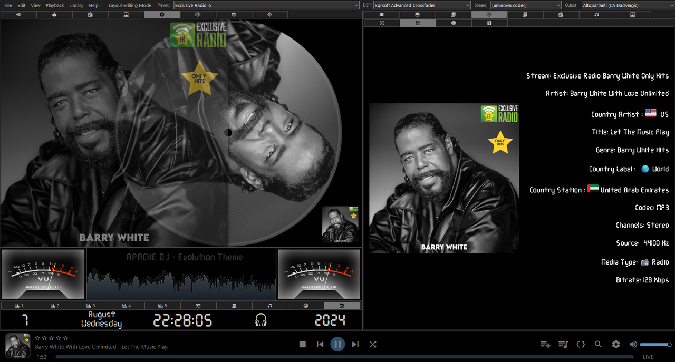Open the list view tab above stream info

(x=382, y=15)
